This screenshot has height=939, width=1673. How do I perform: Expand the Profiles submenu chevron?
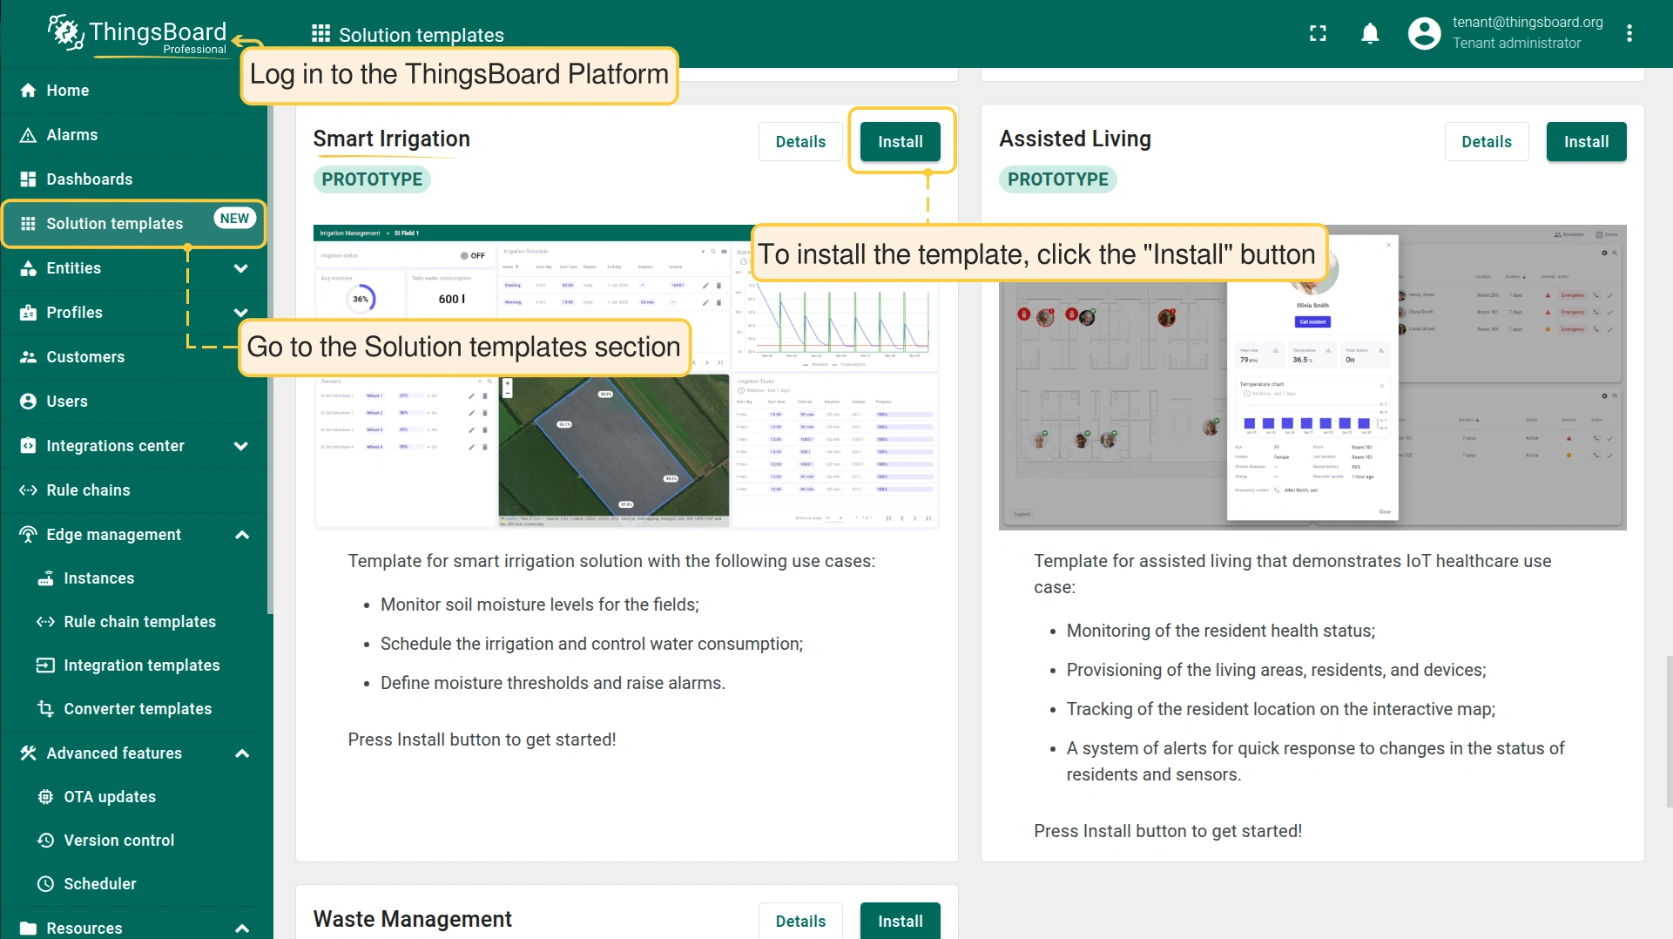pyautogui.click(x=241, y=313)
